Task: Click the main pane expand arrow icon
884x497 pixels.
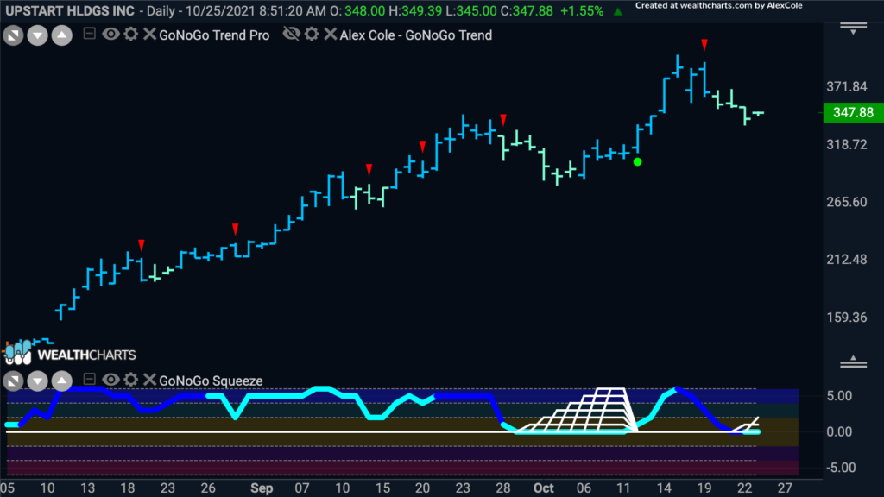Action: click(x=13, y=35)
